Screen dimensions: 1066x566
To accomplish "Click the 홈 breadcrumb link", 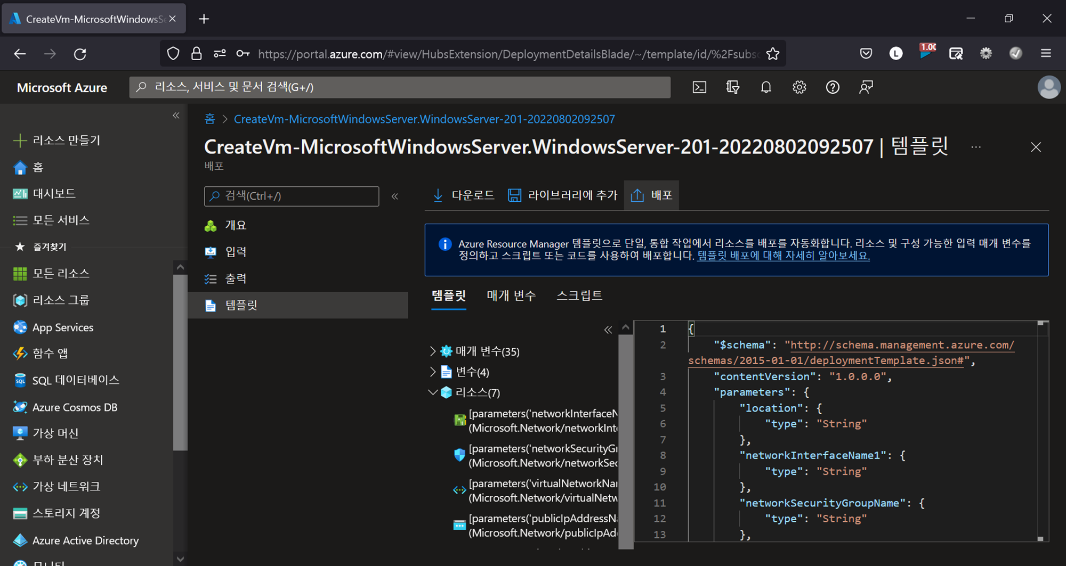I will pyautogui.click(x=210, y=119).
